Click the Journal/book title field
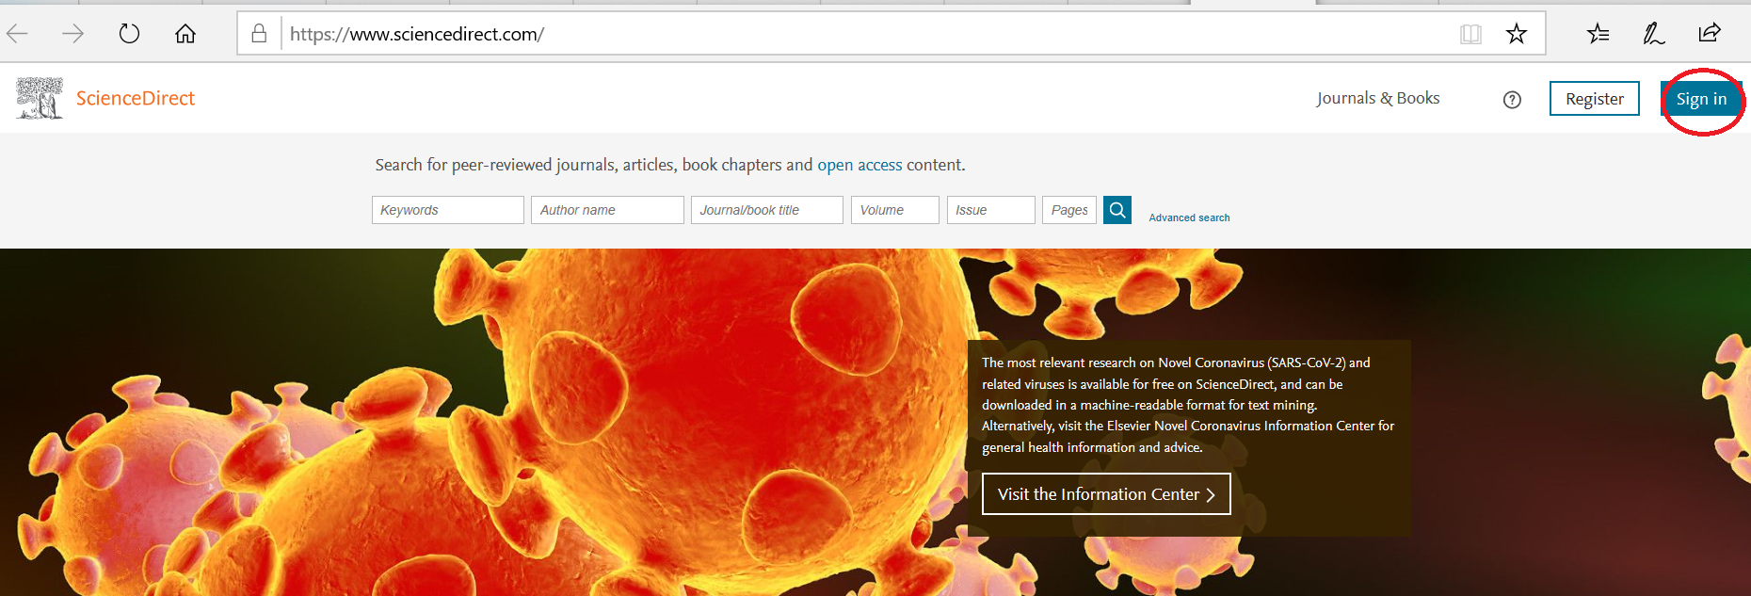Viewport: 1751px width, 596px height. [x=767, y=210]
